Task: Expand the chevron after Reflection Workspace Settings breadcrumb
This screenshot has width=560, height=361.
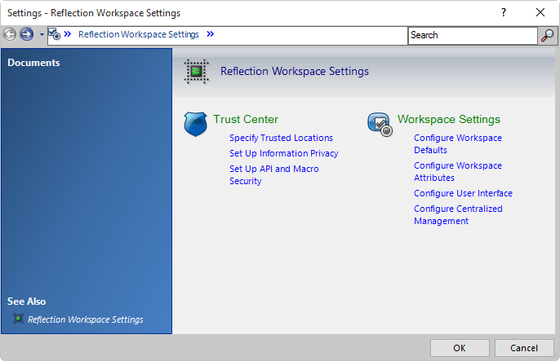Action: (211, 34)
